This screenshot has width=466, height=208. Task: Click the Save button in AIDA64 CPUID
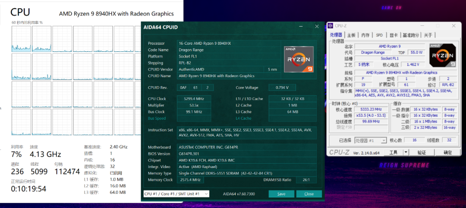click(x=281, y=194)
